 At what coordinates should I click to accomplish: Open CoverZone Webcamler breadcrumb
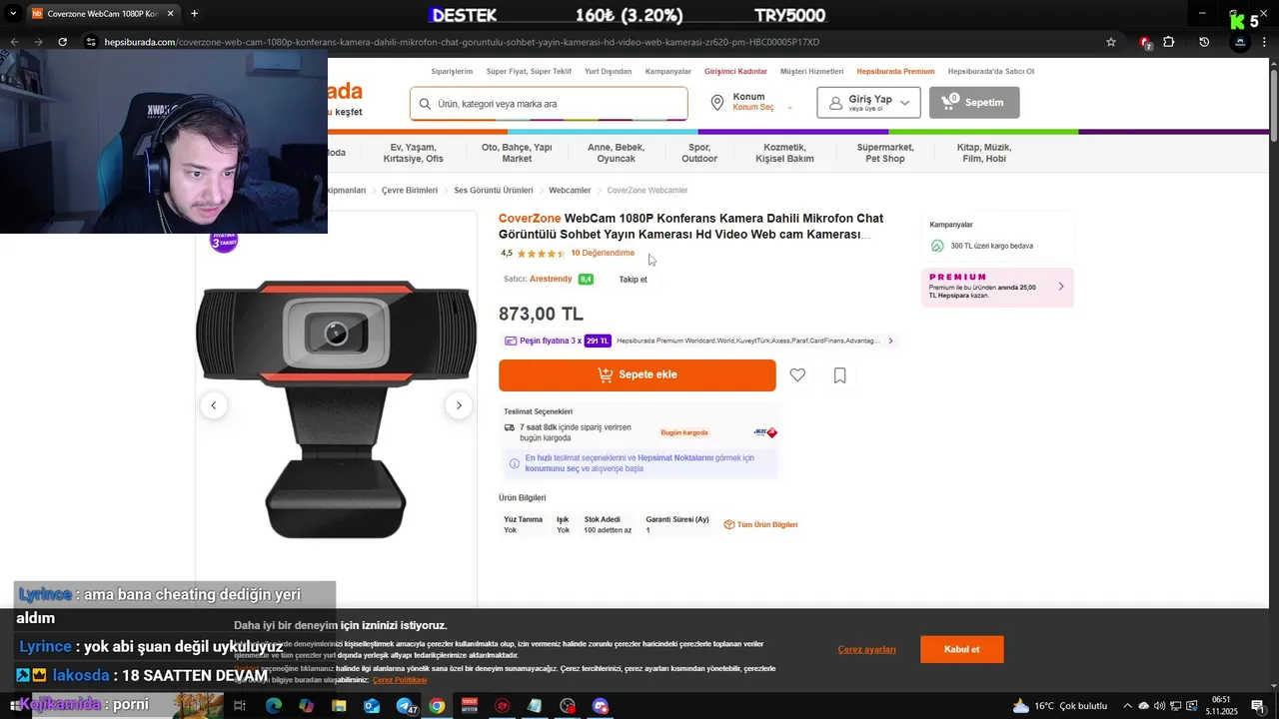[x=647, y=191]
